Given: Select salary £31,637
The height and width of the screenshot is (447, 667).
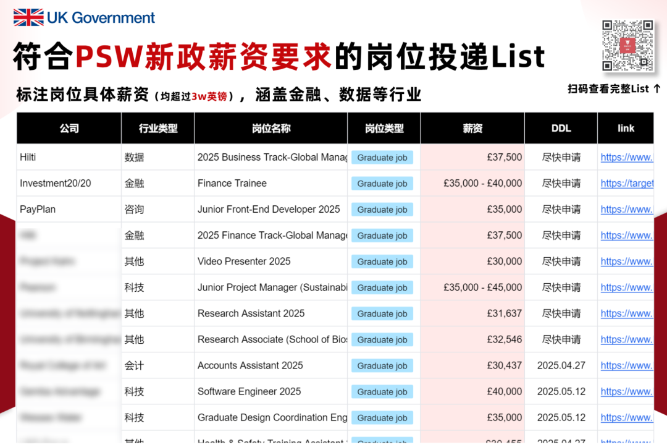Looking at the screenshot, I should tap(505, 313).
